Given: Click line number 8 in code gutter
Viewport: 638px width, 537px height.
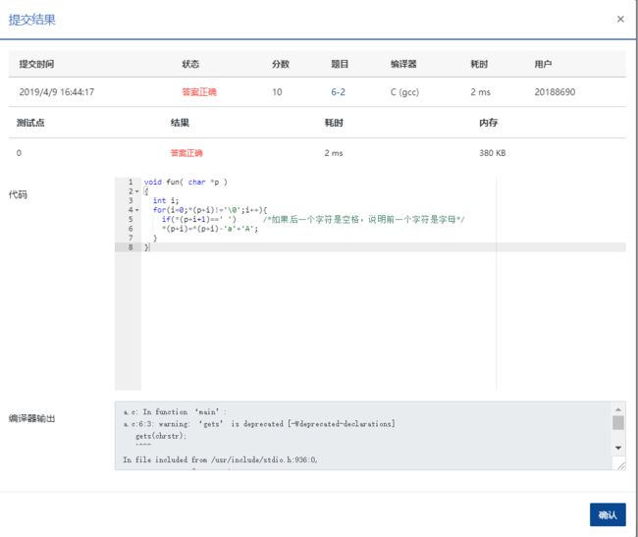Looking at the screenshot, I should tap(131, 247).
